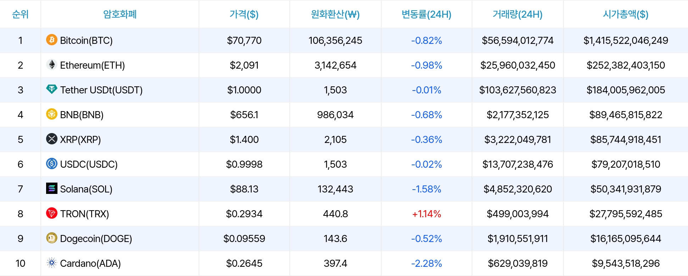Click the Bitcoin orange coin icon
The height and width of the screenshot is (276, 688).
52,40
